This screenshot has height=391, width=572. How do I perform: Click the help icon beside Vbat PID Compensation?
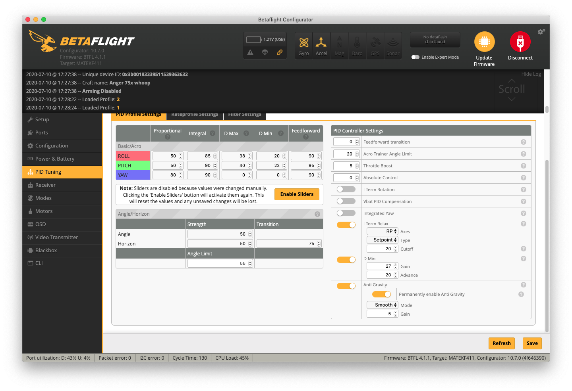pos(524,201)
